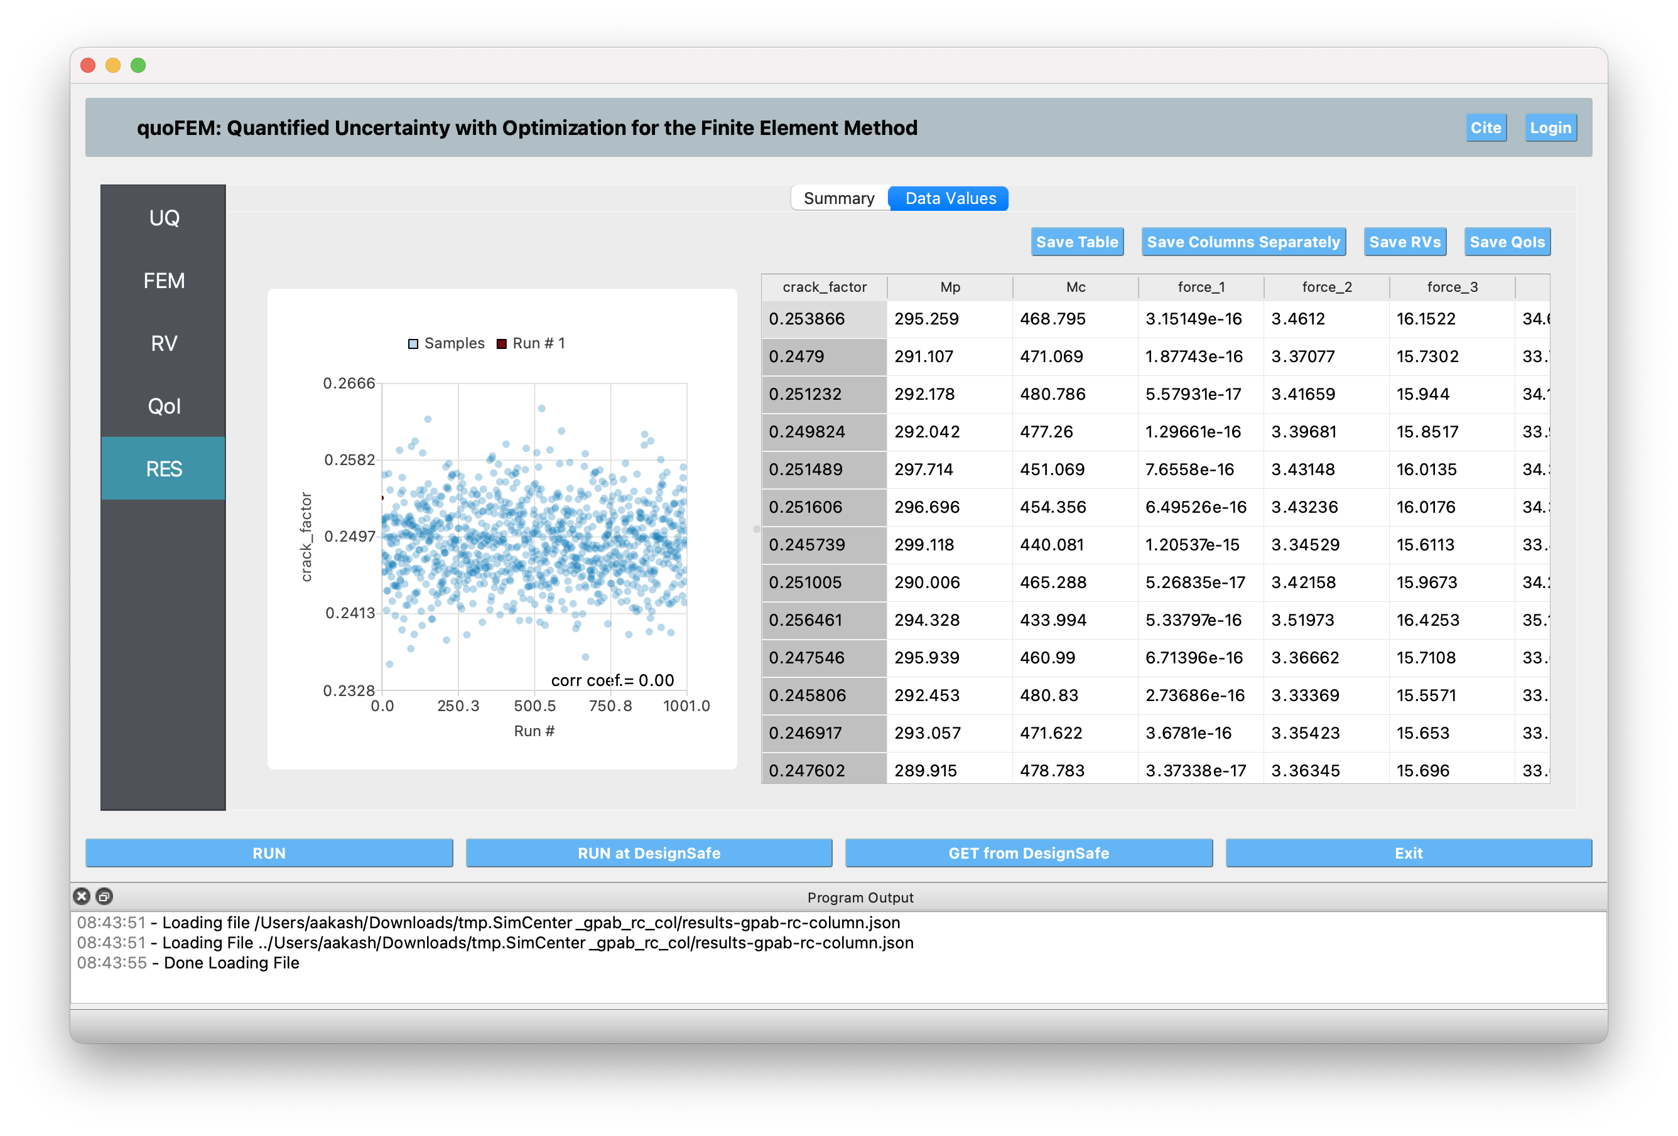Click crack_factor cell 0.249824
The image size is (1678, 1136).
[824, 432]
